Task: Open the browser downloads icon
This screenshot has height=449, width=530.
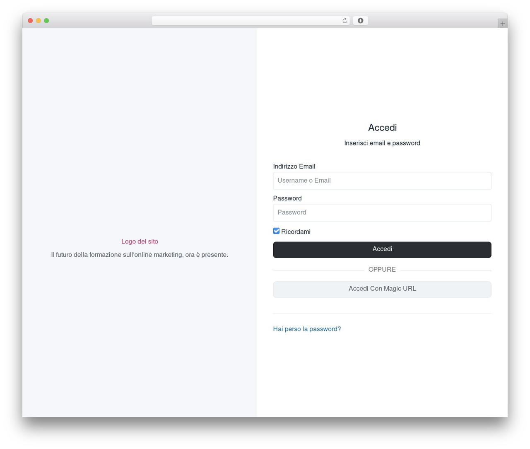Action: pyautogui.click(x=360, y=21)
